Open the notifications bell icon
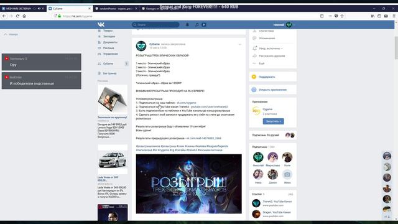This screenshot has width=398, height=224. pos(187,25)
